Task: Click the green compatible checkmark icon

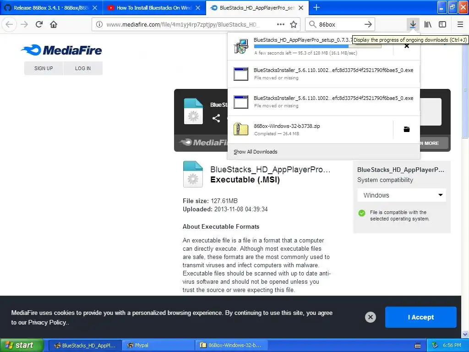Action: [x=362, y=213]
